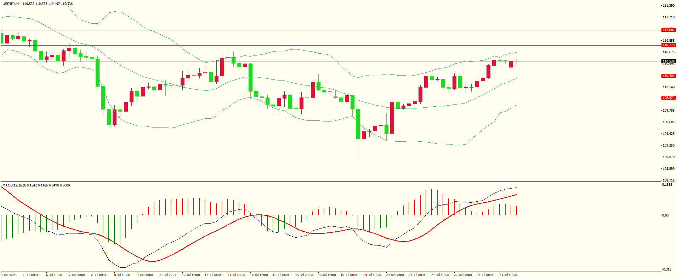Click the 0.00 MACD zero level label
This screenshot has width=677, height=279.
[665, 215]
